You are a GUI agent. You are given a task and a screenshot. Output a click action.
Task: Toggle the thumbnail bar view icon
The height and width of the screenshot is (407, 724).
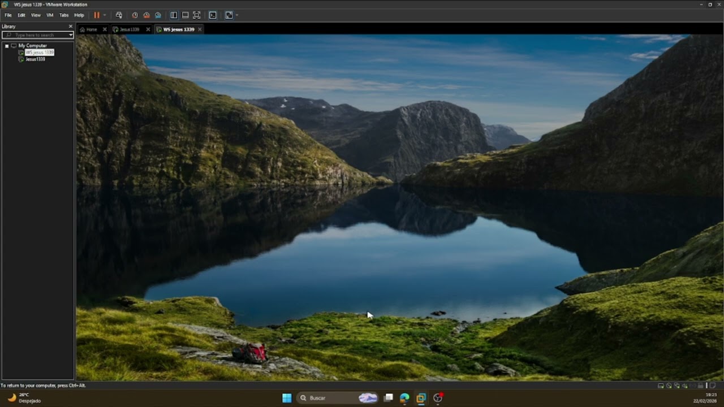point(185,15)
